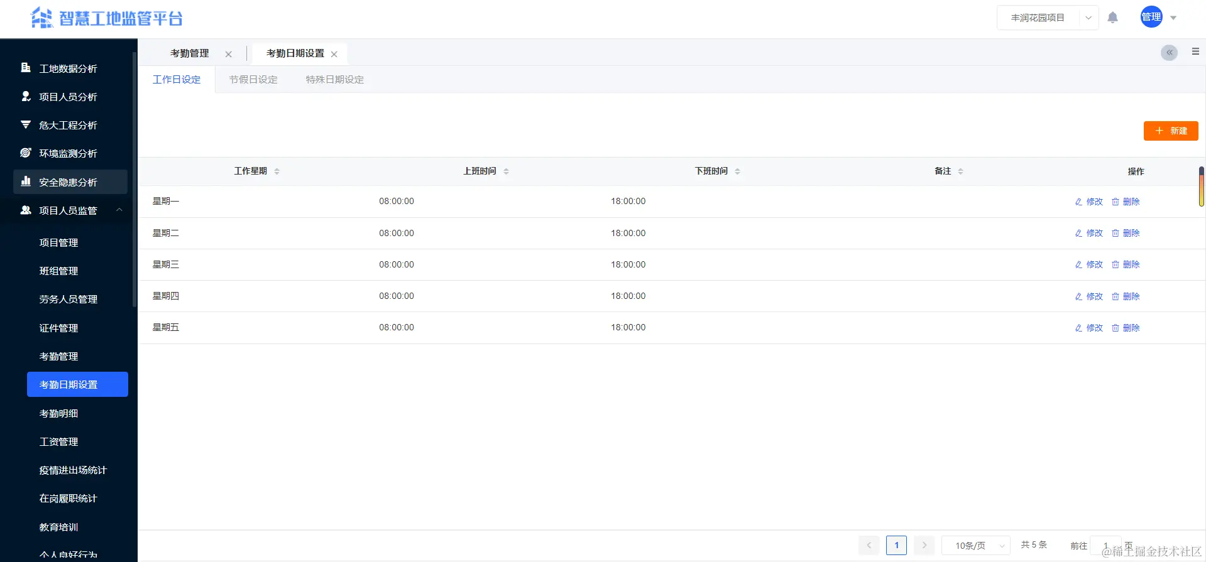Open the user avatar dropdown arrow

tap(1173, 18)
